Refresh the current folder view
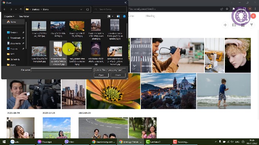This screenshot has height=145, width=259. coord(88,9)
